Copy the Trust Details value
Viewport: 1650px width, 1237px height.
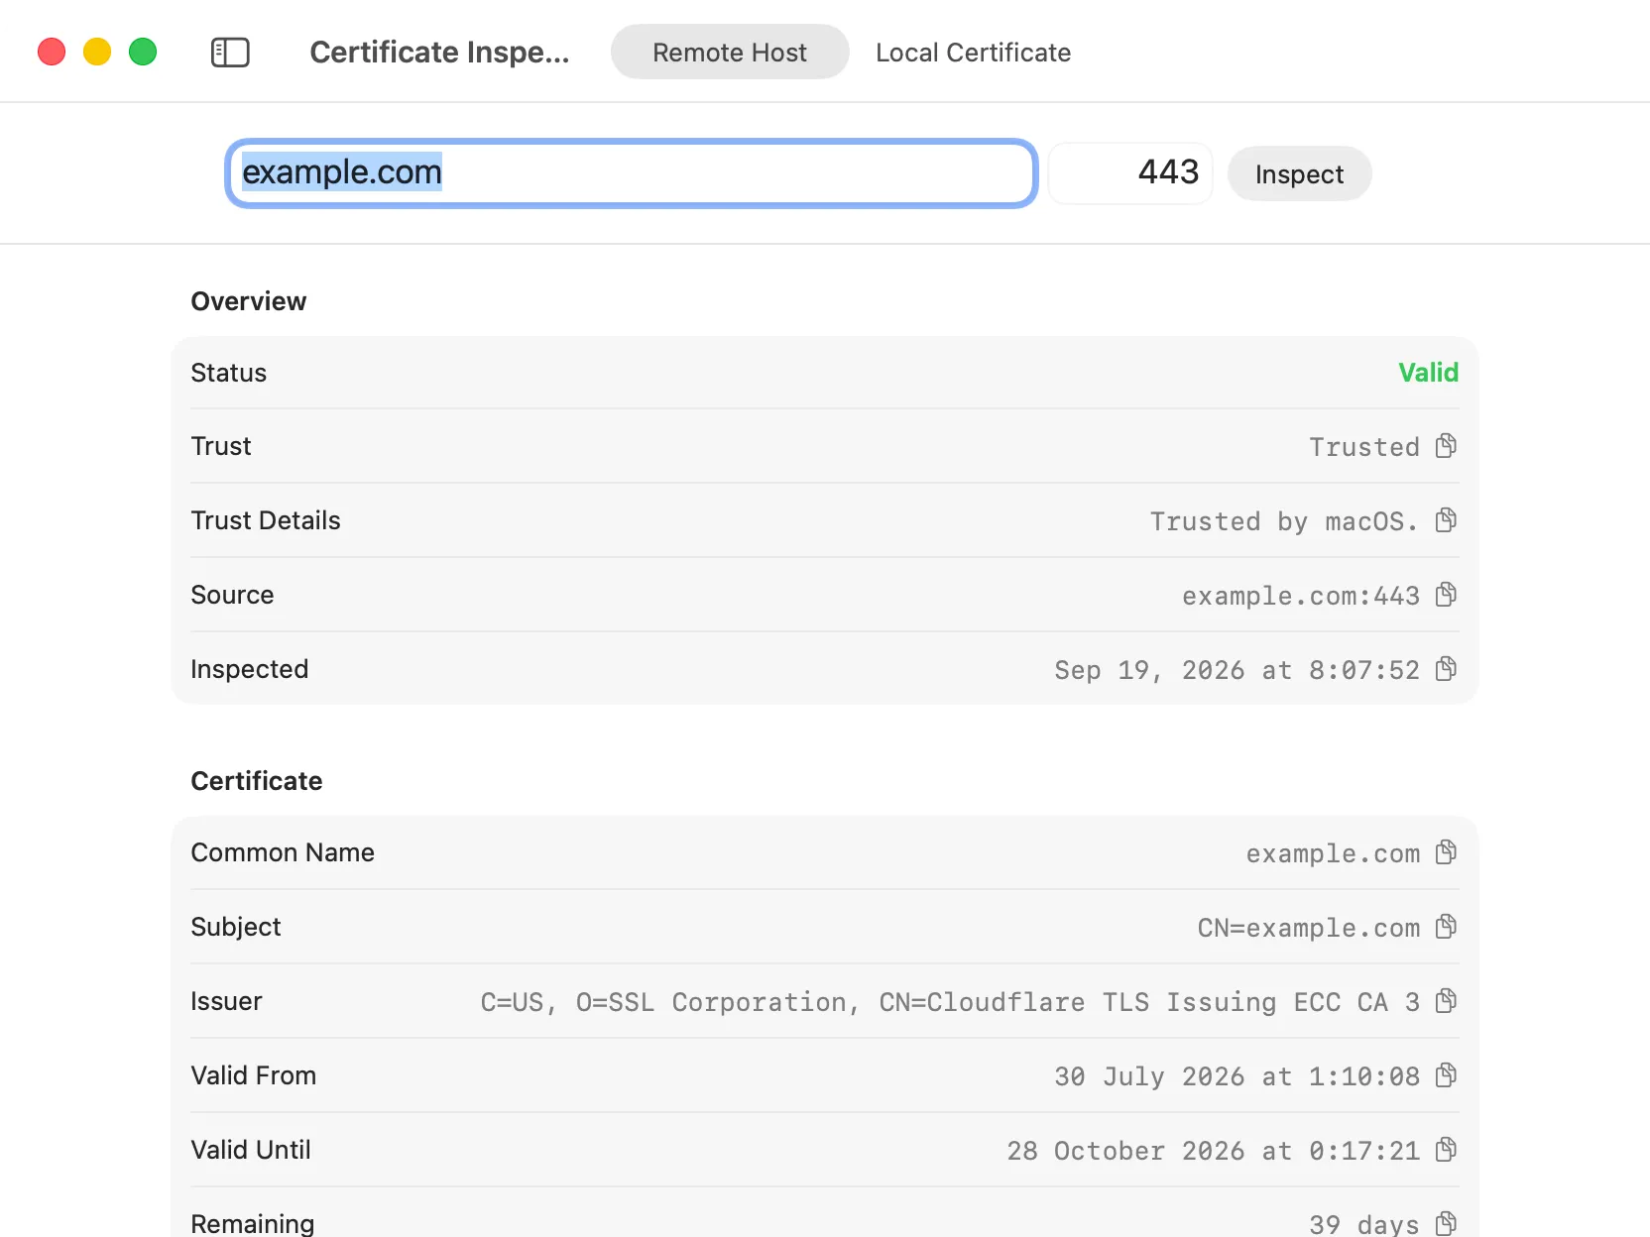coord(1447,520)
